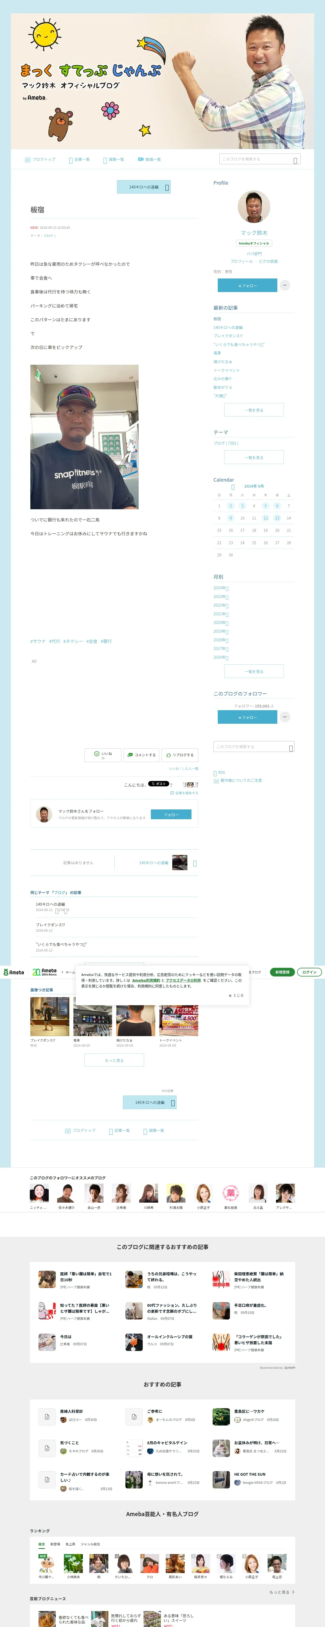Click the comment icon on コメントする

tap(130, 754)
